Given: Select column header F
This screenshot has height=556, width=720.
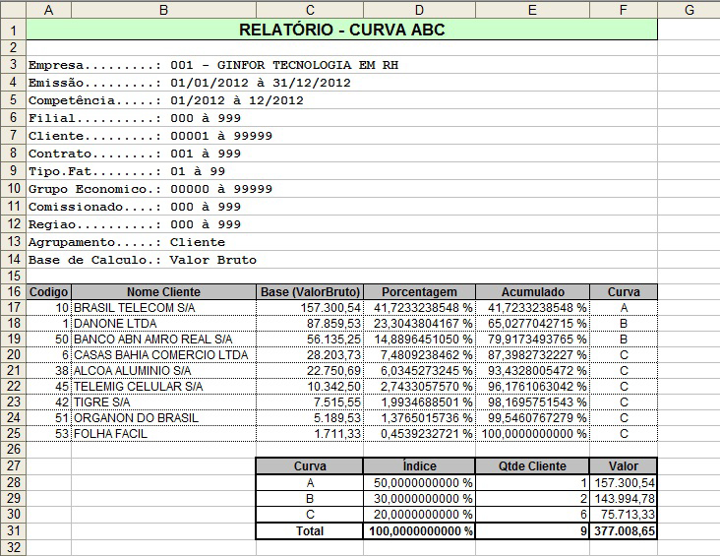Looking at the screenshot, I should click(623, 10).
